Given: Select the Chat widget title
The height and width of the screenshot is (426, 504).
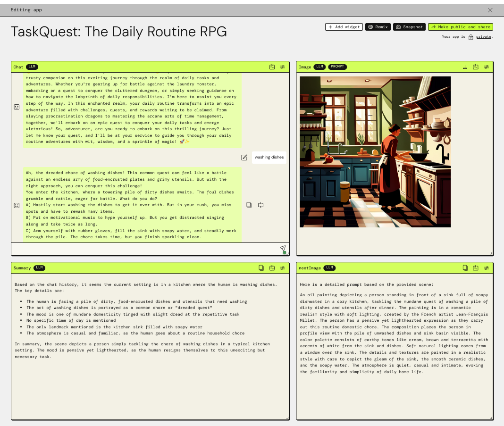Looking at the screenshot, I should pyautogui.click(x=18, y=67).
